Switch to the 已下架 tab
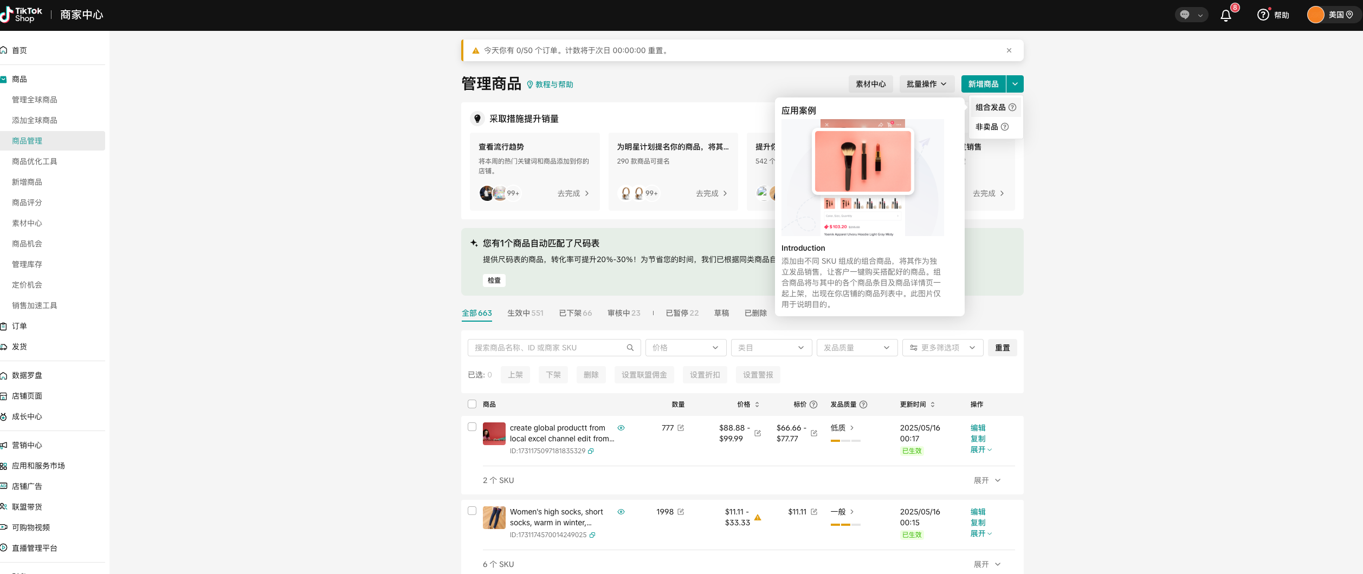The height and width of the screenshot is (574, 1363). (575, 313)
